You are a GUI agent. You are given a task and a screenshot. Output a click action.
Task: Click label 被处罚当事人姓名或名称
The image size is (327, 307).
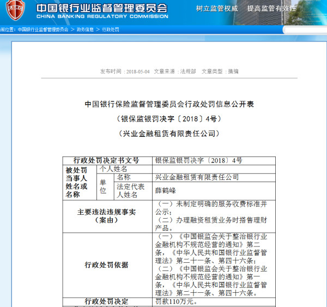tap(76, 182)
